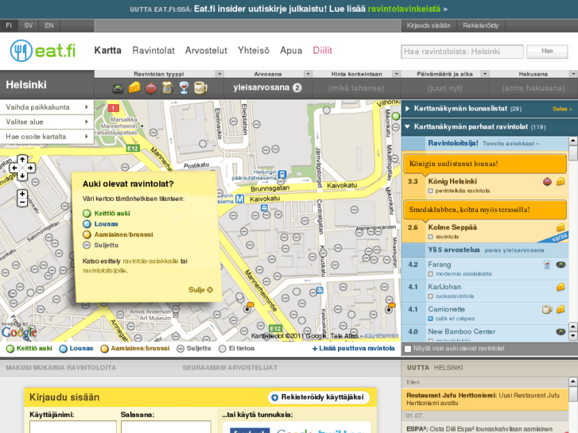Click 'Keittiö auki' in the legend below the map
Screen dimensions: 578x433
[x=29, y=349]
